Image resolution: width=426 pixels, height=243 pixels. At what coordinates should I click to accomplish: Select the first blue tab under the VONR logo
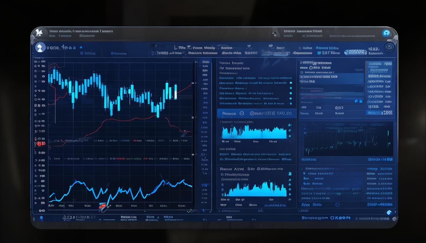(88, 53)
